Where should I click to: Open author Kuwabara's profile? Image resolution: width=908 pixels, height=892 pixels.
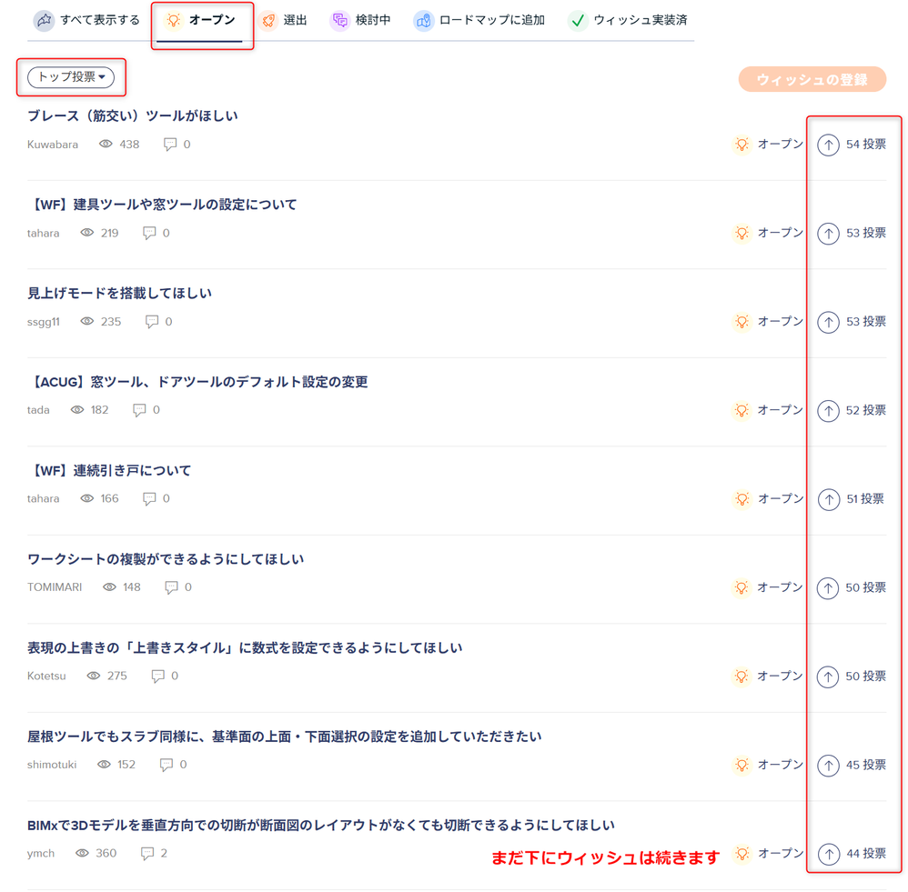click(x=53, y=145)
